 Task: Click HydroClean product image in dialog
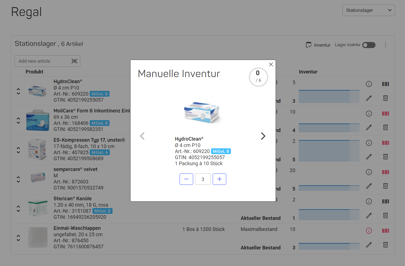202,112
